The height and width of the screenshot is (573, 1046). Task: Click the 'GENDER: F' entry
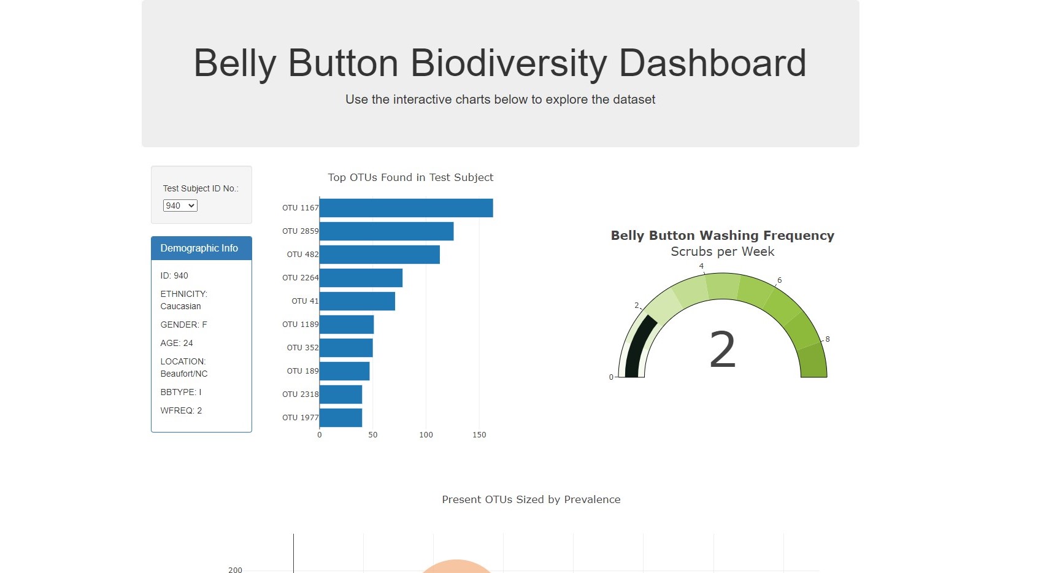point(183,325)
